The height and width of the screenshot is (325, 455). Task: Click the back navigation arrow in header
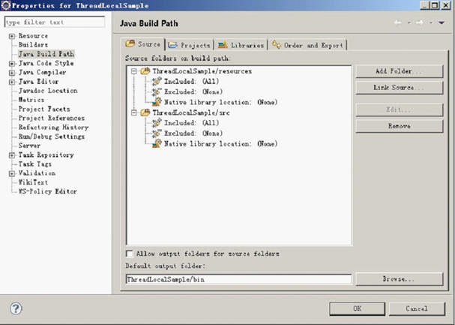point(398,23)
